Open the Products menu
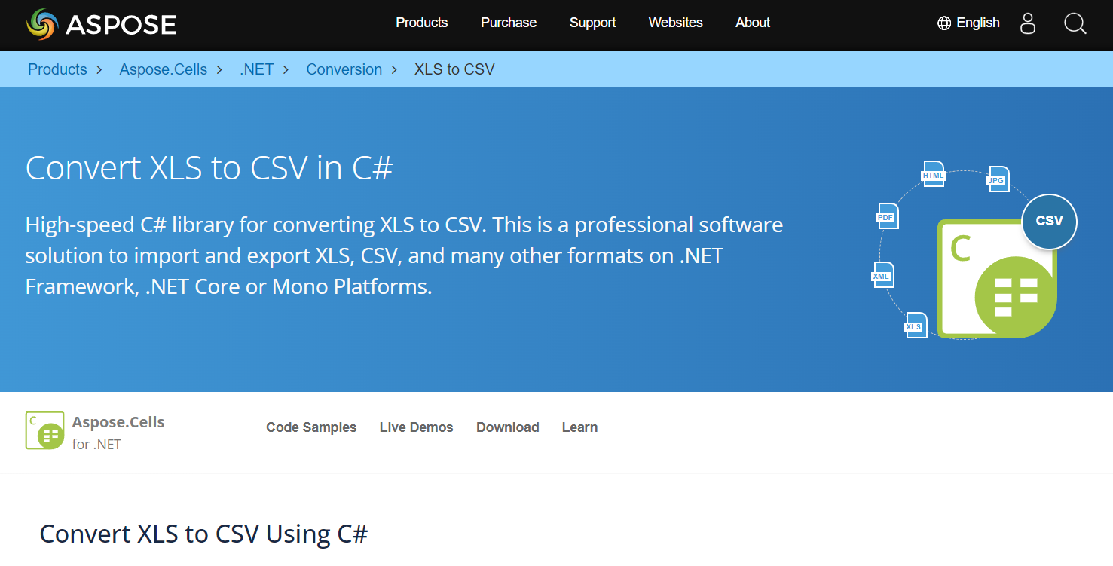Image resolution: width=1113 pixels, height=566 pixels. pos(421,23)
